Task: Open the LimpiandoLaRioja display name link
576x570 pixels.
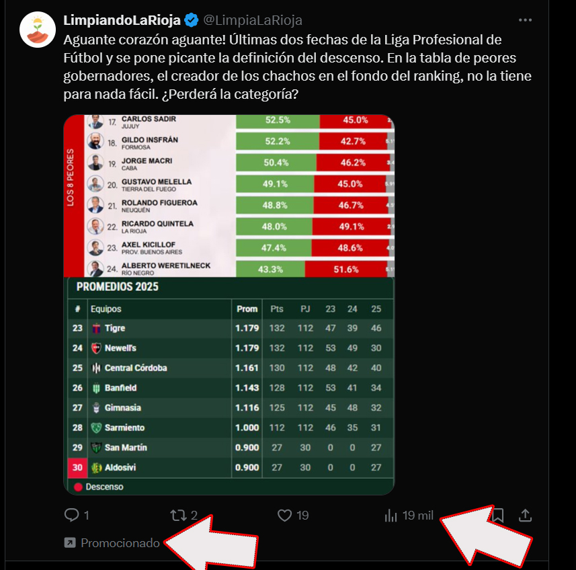Action: [x=122, y=19]
